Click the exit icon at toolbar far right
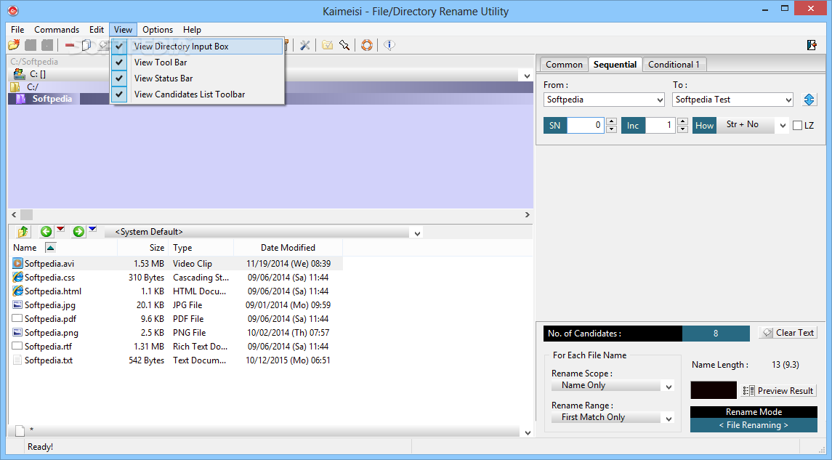Viewport: 832px width, 460px height. [812, 45]
